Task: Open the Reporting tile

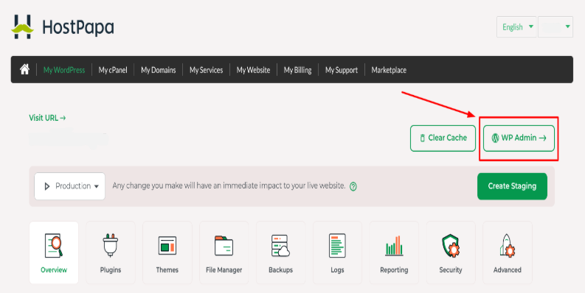Action: pos(394,253)
